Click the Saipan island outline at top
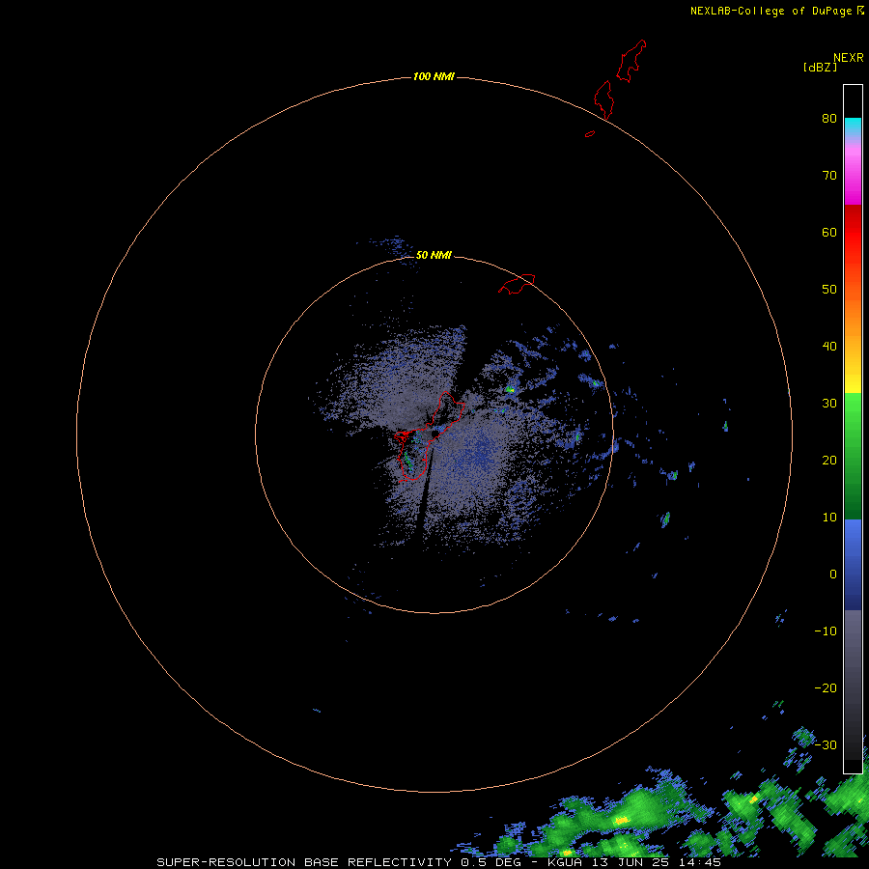The image size is (869, 869). [x=631, y=61]
